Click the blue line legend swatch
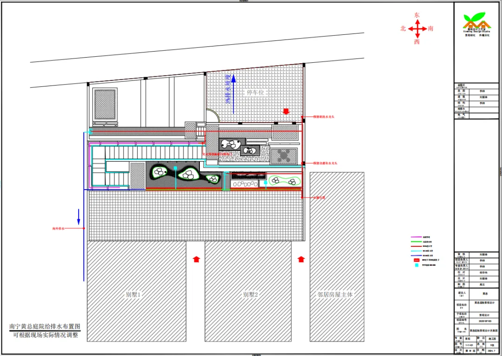The height and width of the screenshot is (356, 502). coord(416,256)
